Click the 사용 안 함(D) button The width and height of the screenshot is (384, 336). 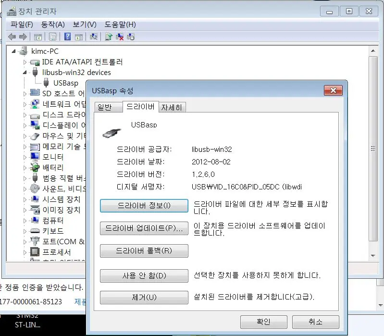pos(144,276)
